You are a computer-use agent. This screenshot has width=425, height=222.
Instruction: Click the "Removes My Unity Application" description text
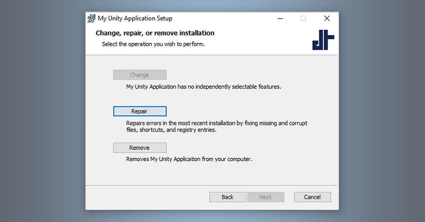coord(189,159)
